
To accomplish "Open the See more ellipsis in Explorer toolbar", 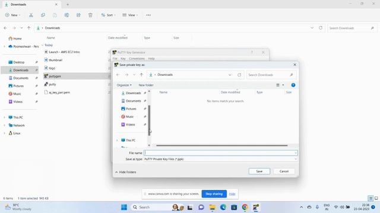I will [x=148, y=15].
